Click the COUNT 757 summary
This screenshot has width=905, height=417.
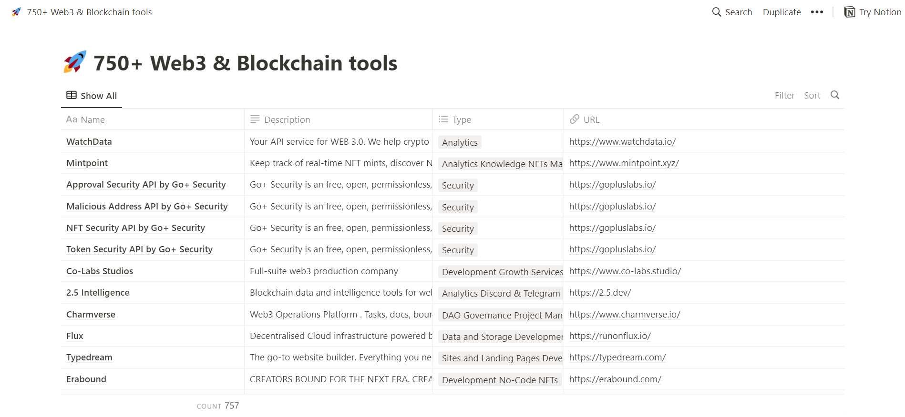(218, 406)
